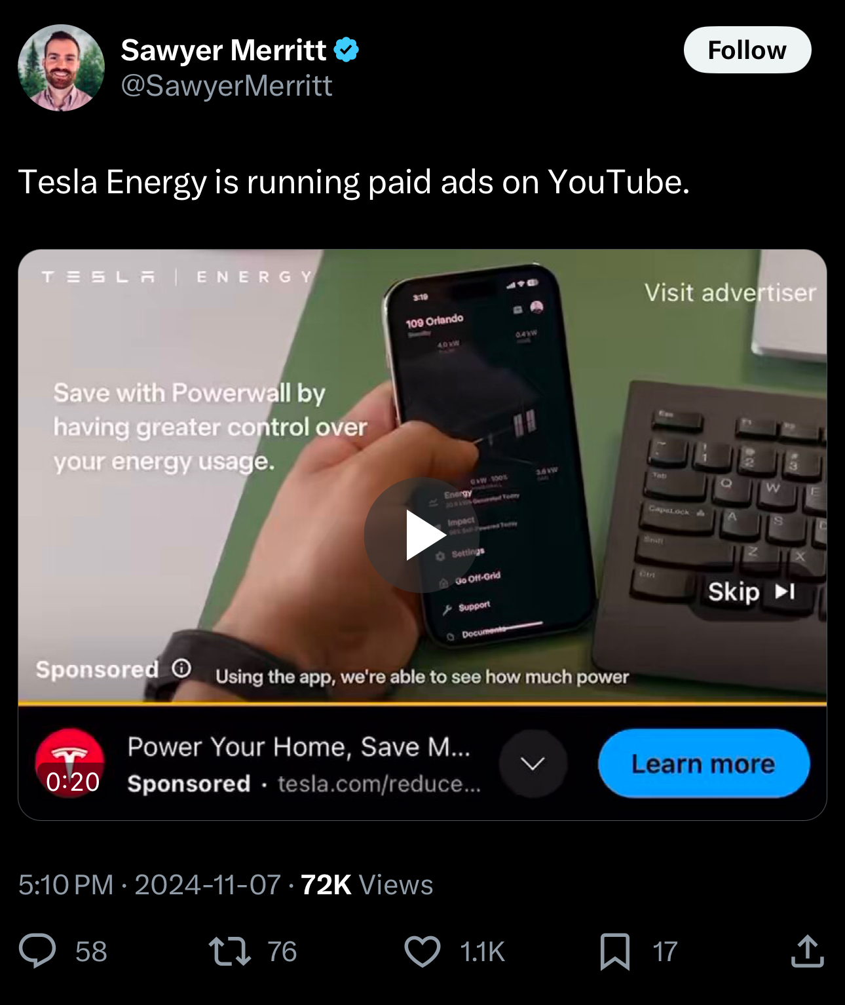Click the Learn more button

(704, 763)
